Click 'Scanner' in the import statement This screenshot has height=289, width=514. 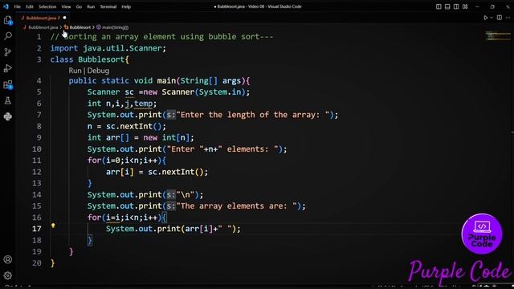point(145,48)
